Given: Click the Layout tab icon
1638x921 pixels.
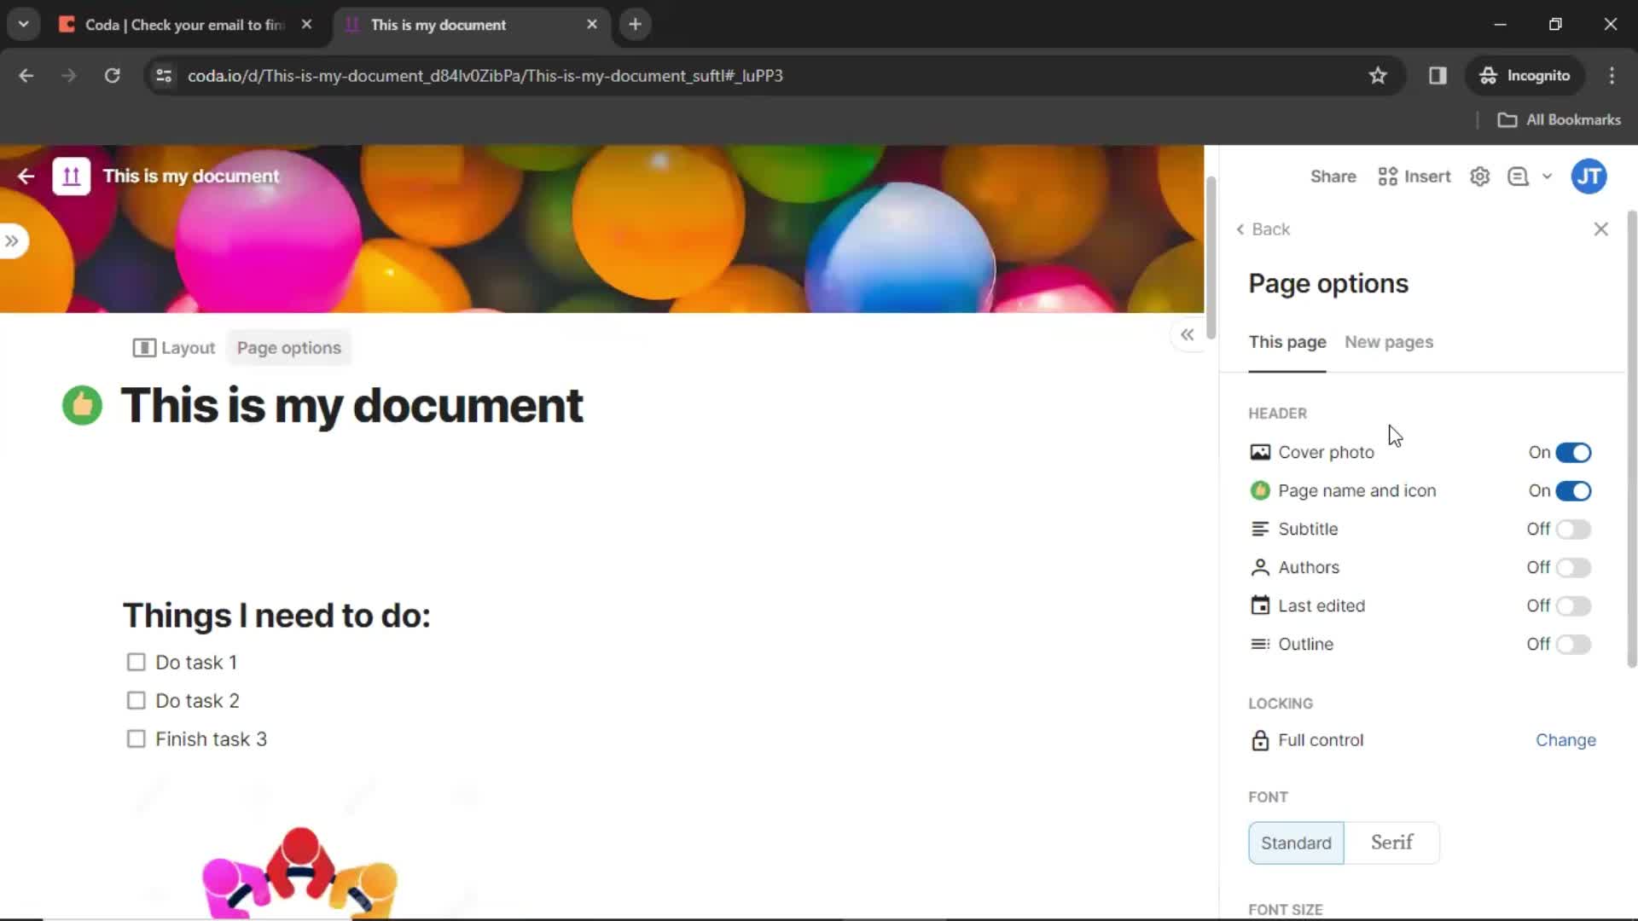Looking at the screenshot, I should click(x=142, y=347).
